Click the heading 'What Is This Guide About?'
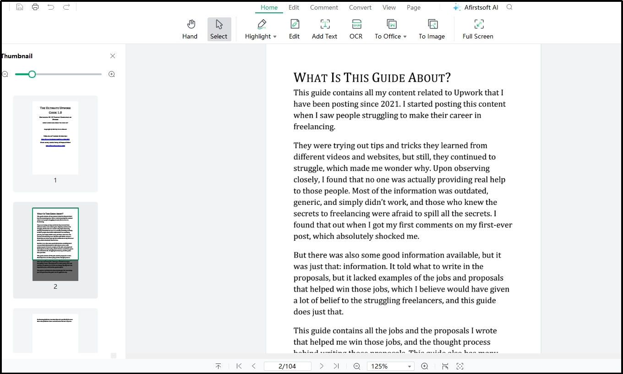 pyautogui.click(x=372, y=77)
